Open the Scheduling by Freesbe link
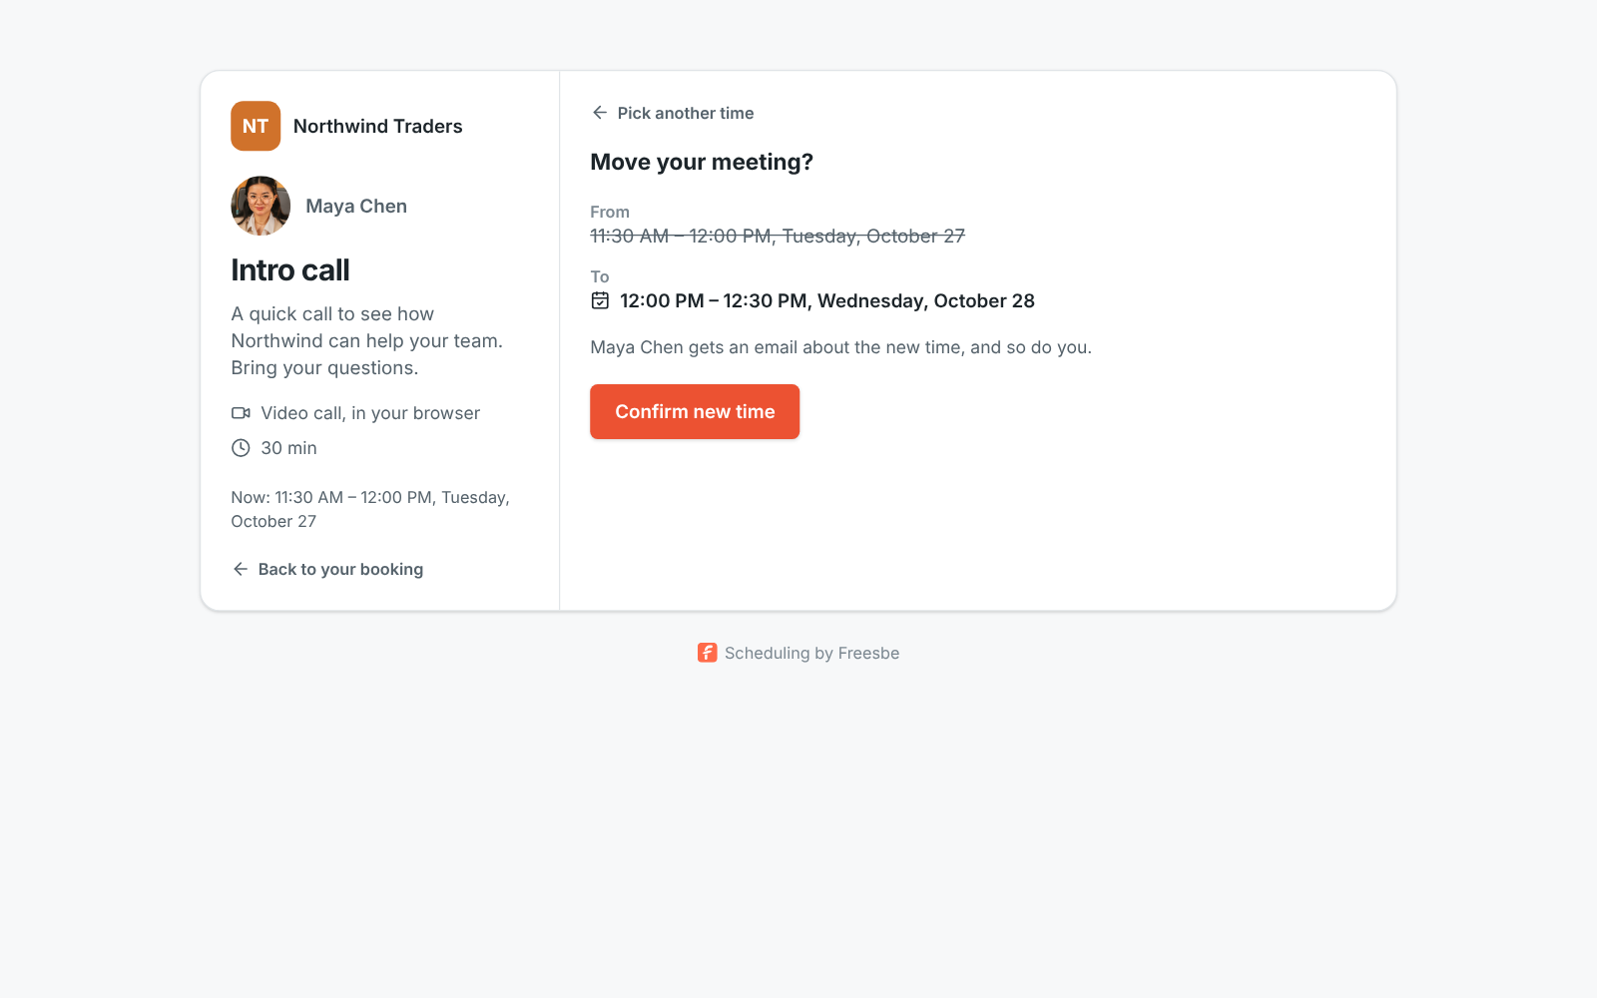The width and height of the screenshot is (1597, 998). [x=798, y=653]
